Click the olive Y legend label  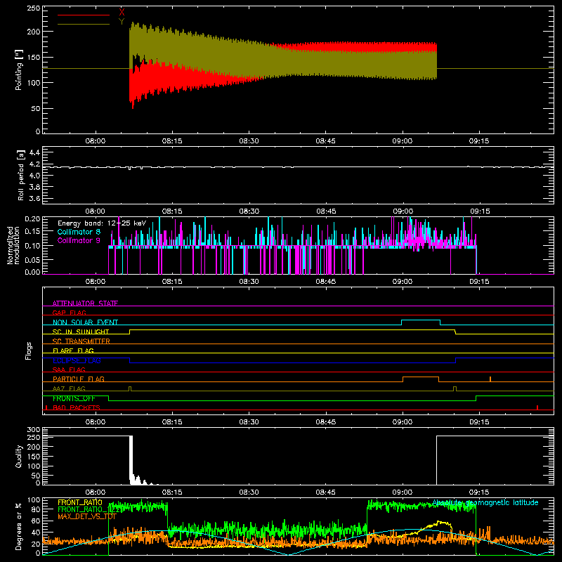pyautogui.click(x=122, y=22)
